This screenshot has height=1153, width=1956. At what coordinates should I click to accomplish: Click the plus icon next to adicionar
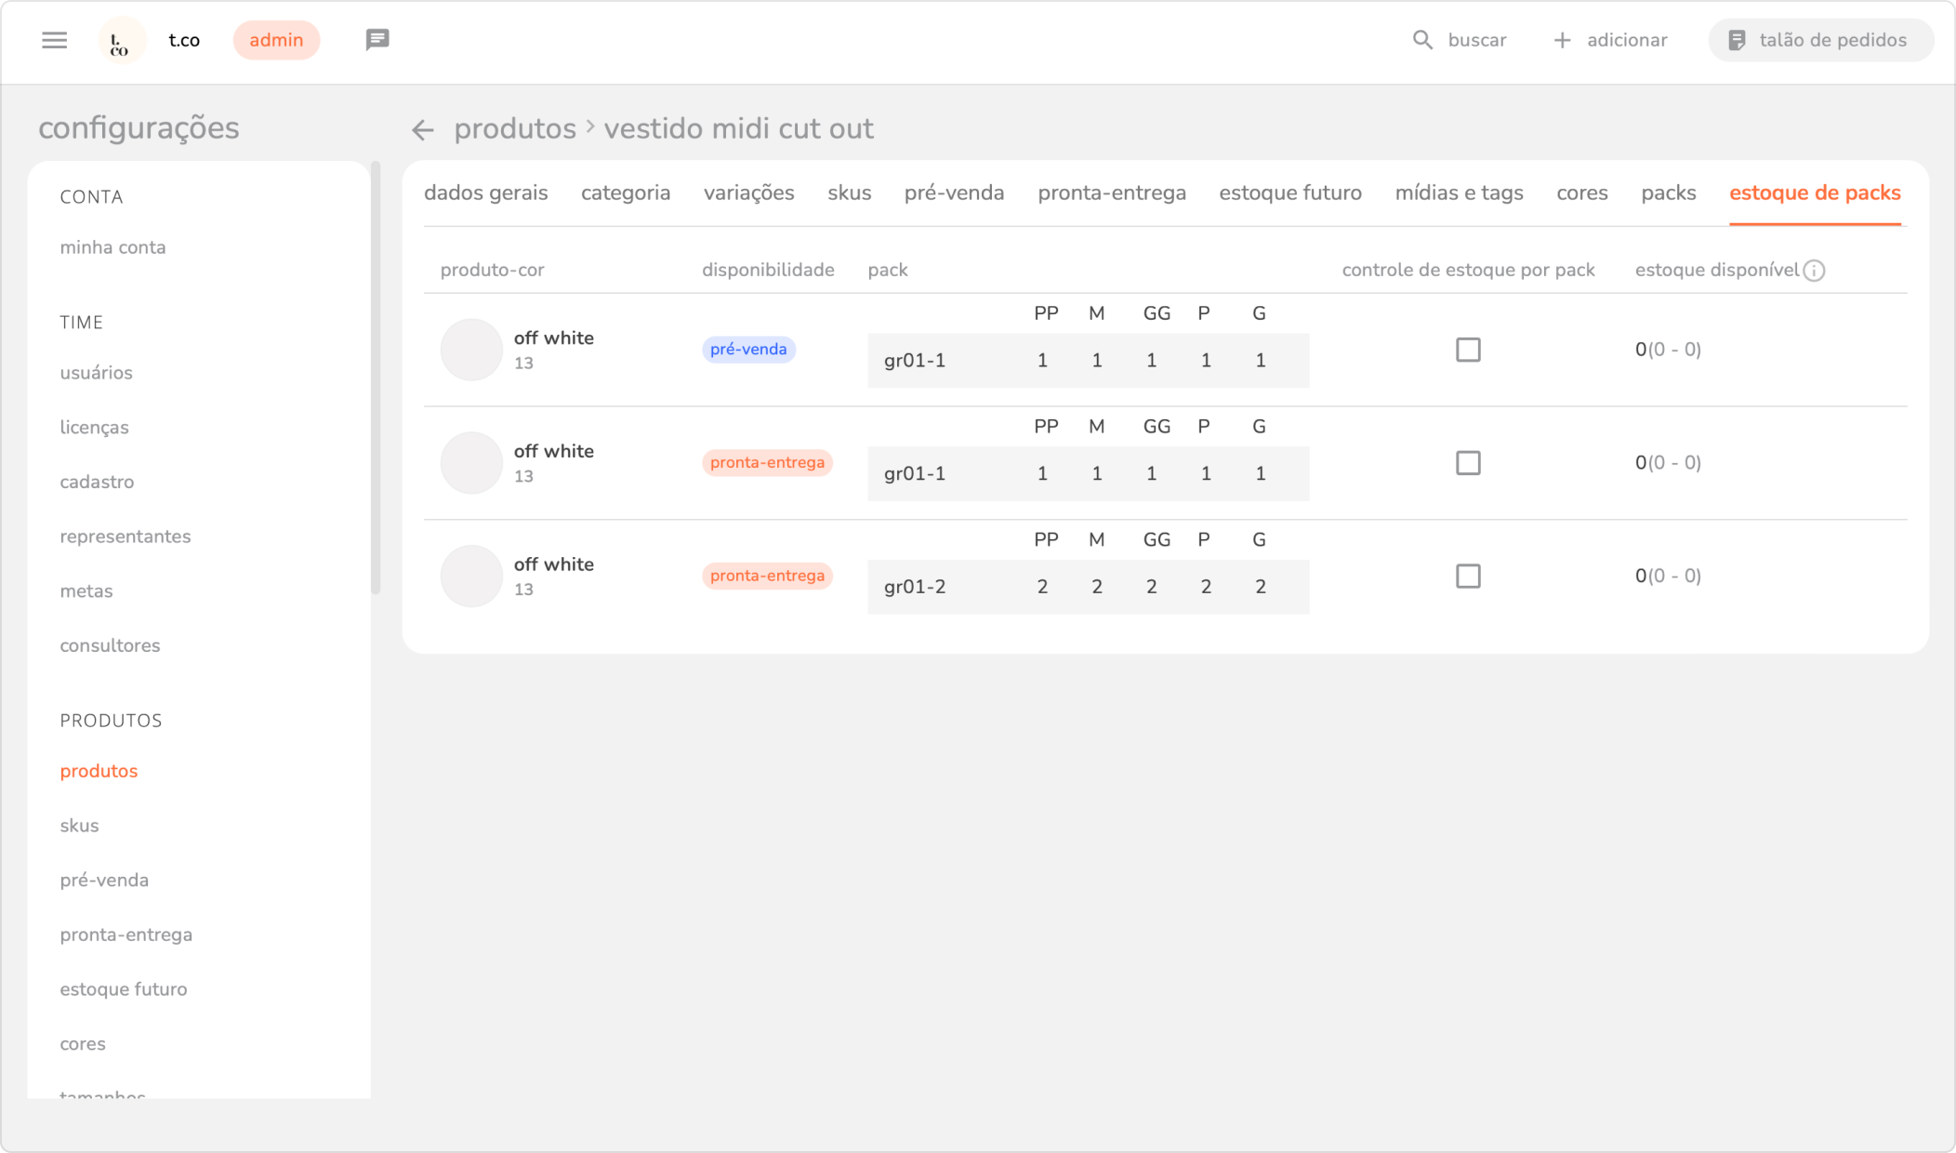1562,40
